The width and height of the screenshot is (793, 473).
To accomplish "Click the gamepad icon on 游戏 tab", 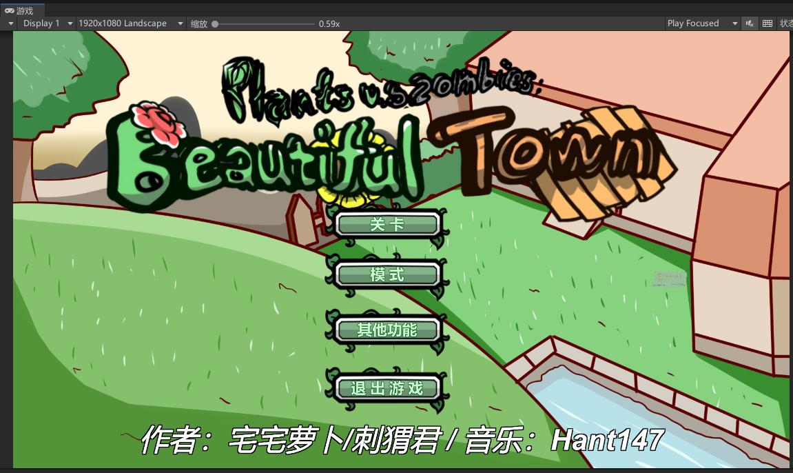I will pos(9,10).
